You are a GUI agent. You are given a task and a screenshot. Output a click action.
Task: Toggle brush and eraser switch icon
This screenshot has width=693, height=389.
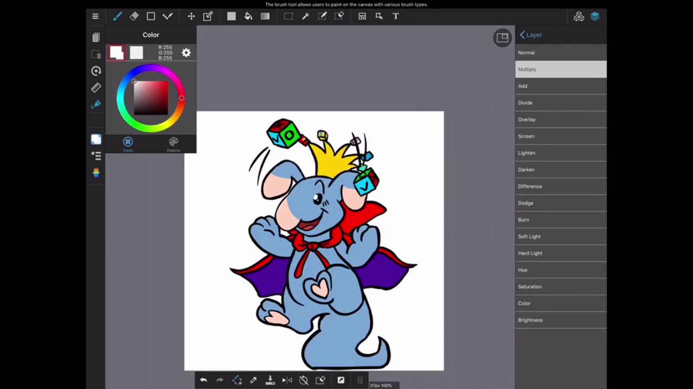click(x=237, y=380)
